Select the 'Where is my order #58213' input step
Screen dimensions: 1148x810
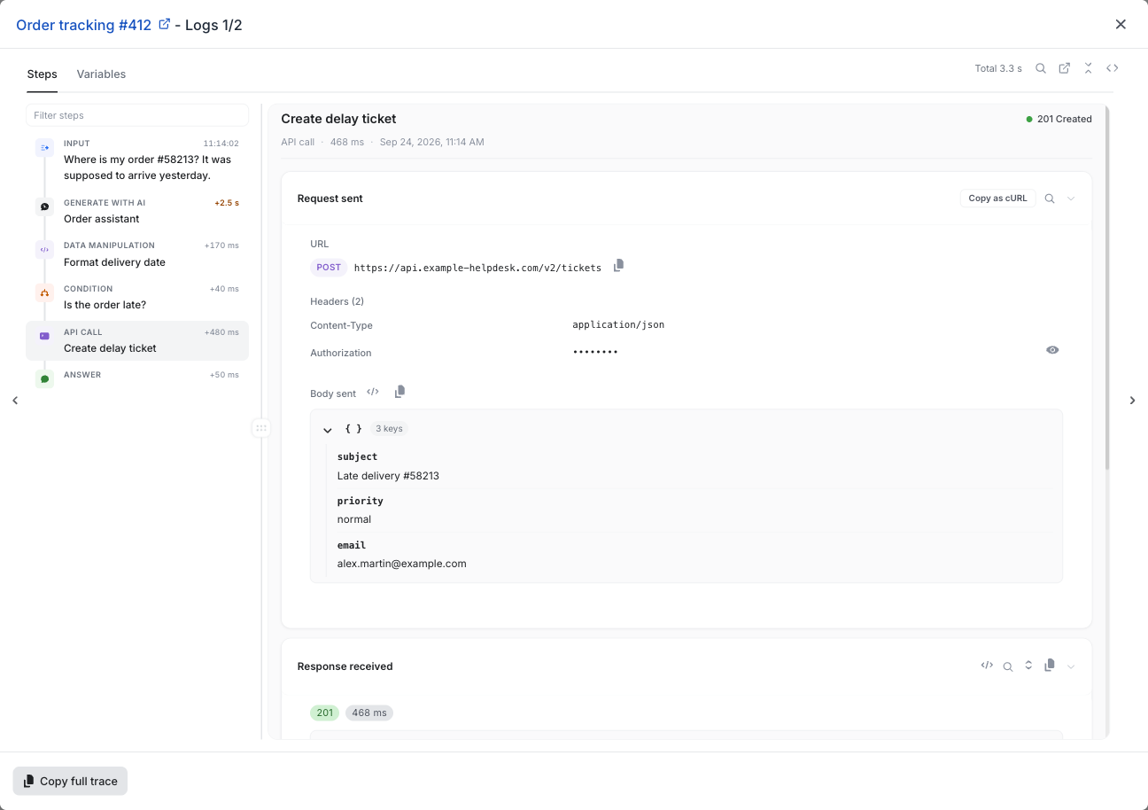[137, 160]
